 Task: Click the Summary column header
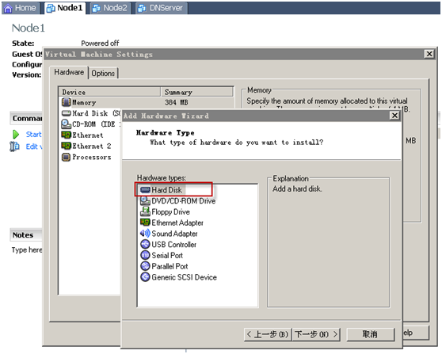tap(197, 92)
